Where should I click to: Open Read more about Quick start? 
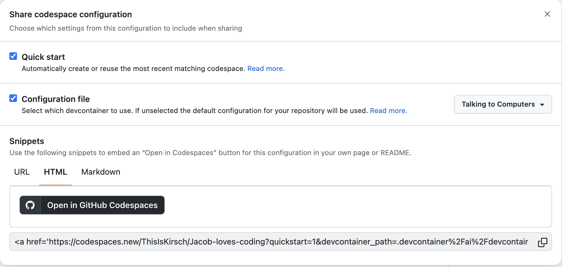pos(266,69)
